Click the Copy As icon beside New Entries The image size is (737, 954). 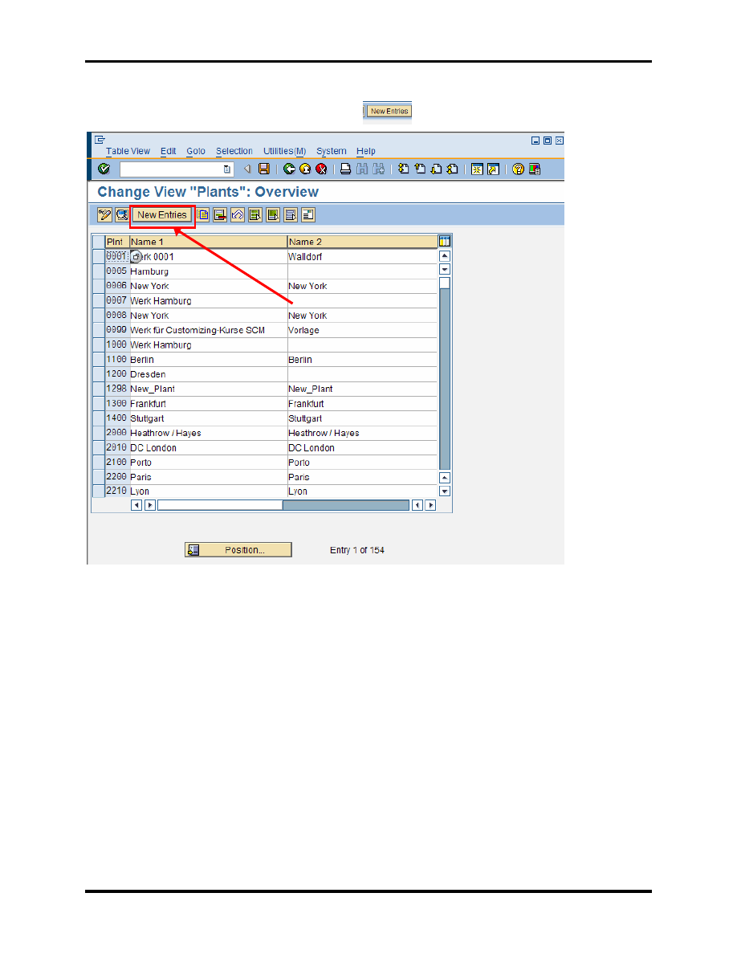pyautogui.click(x=203, y=214)
